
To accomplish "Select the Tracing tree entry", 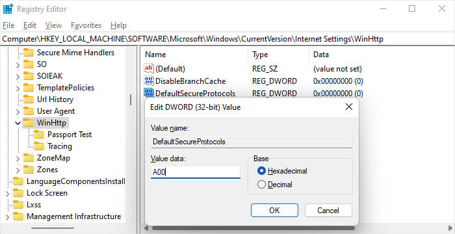I will pos(60,146).
